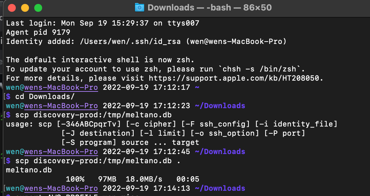Minimize the terminal using the yellow button

pos(25,8)
